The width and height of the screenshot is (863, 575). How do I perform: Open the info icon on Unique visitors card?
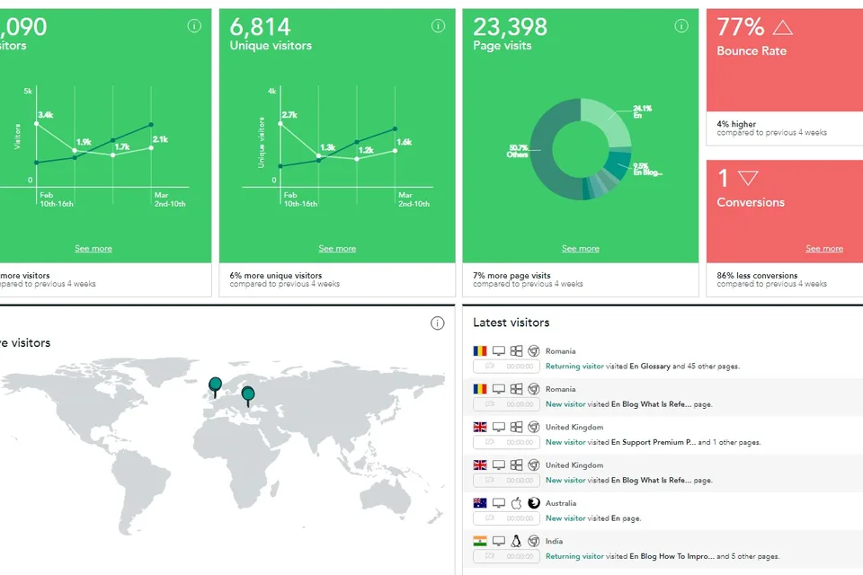438,26
